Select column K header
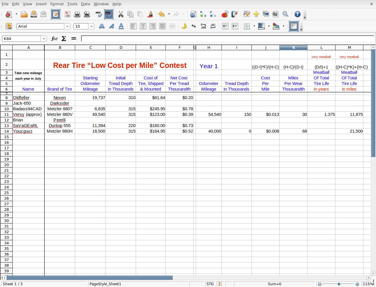The width and height of the screenshot is (376, 287). [x=293, y=47]
